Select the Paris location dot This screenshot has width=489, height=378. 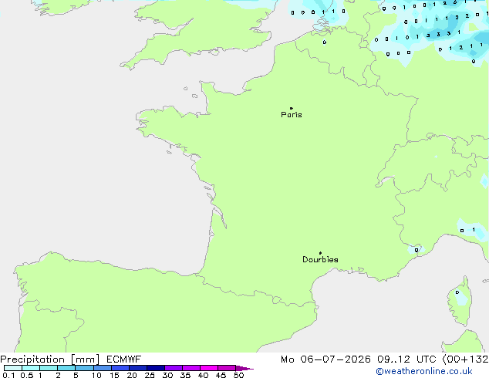pos(292,108)
